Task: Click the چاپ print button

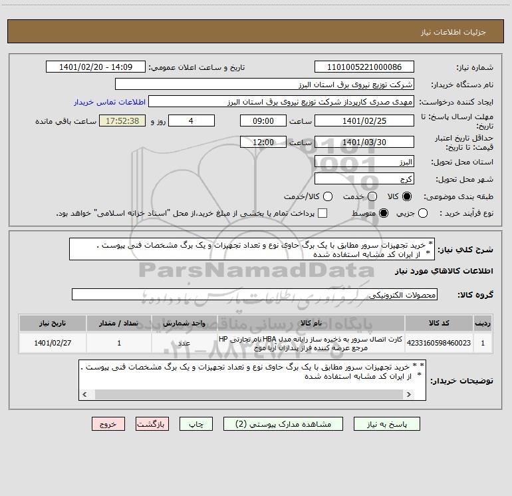Action: (196, 424)
